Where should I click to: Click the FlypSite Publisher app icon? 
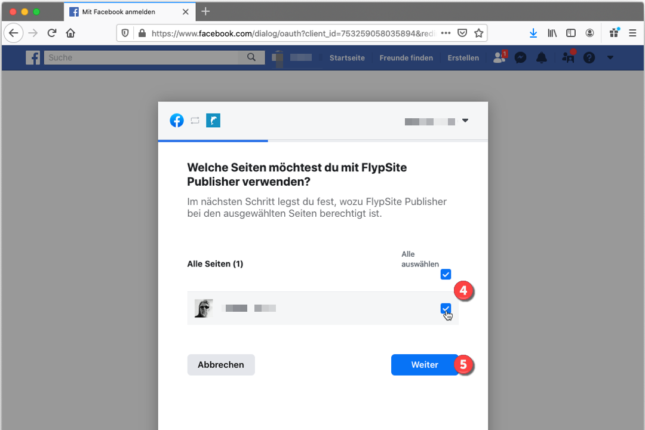(x=213, y=121)
